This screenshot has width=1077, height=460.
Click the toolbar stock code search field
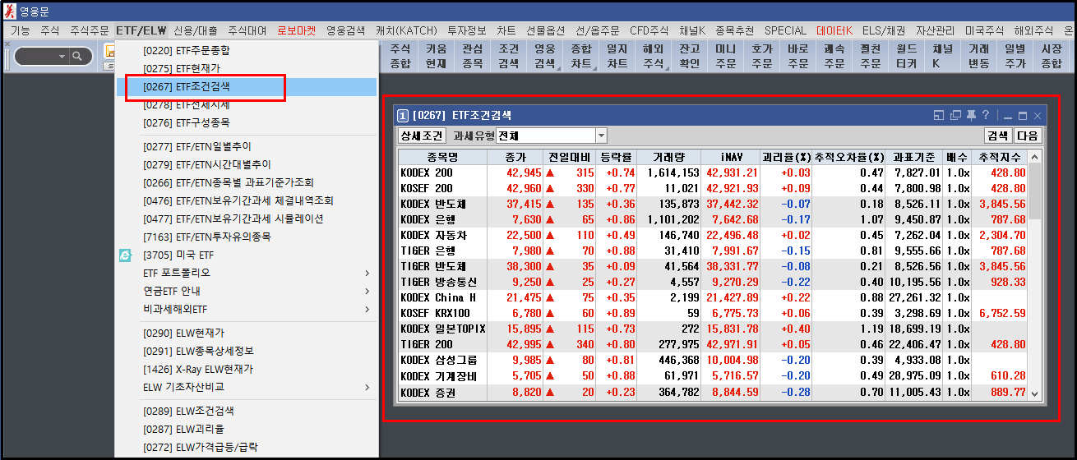(35, 57)
